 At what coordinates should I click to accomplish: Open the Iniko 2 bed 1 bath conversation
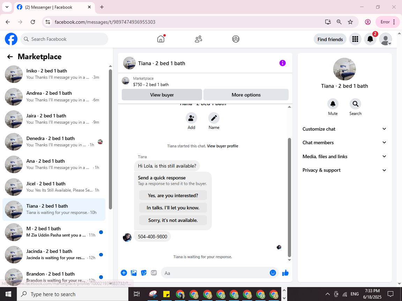[x=54, y=74]
